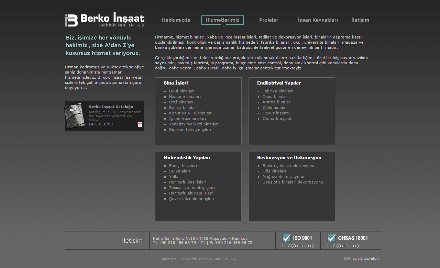Click the Mühendislik Yapıları section heading

pos(187,157)
